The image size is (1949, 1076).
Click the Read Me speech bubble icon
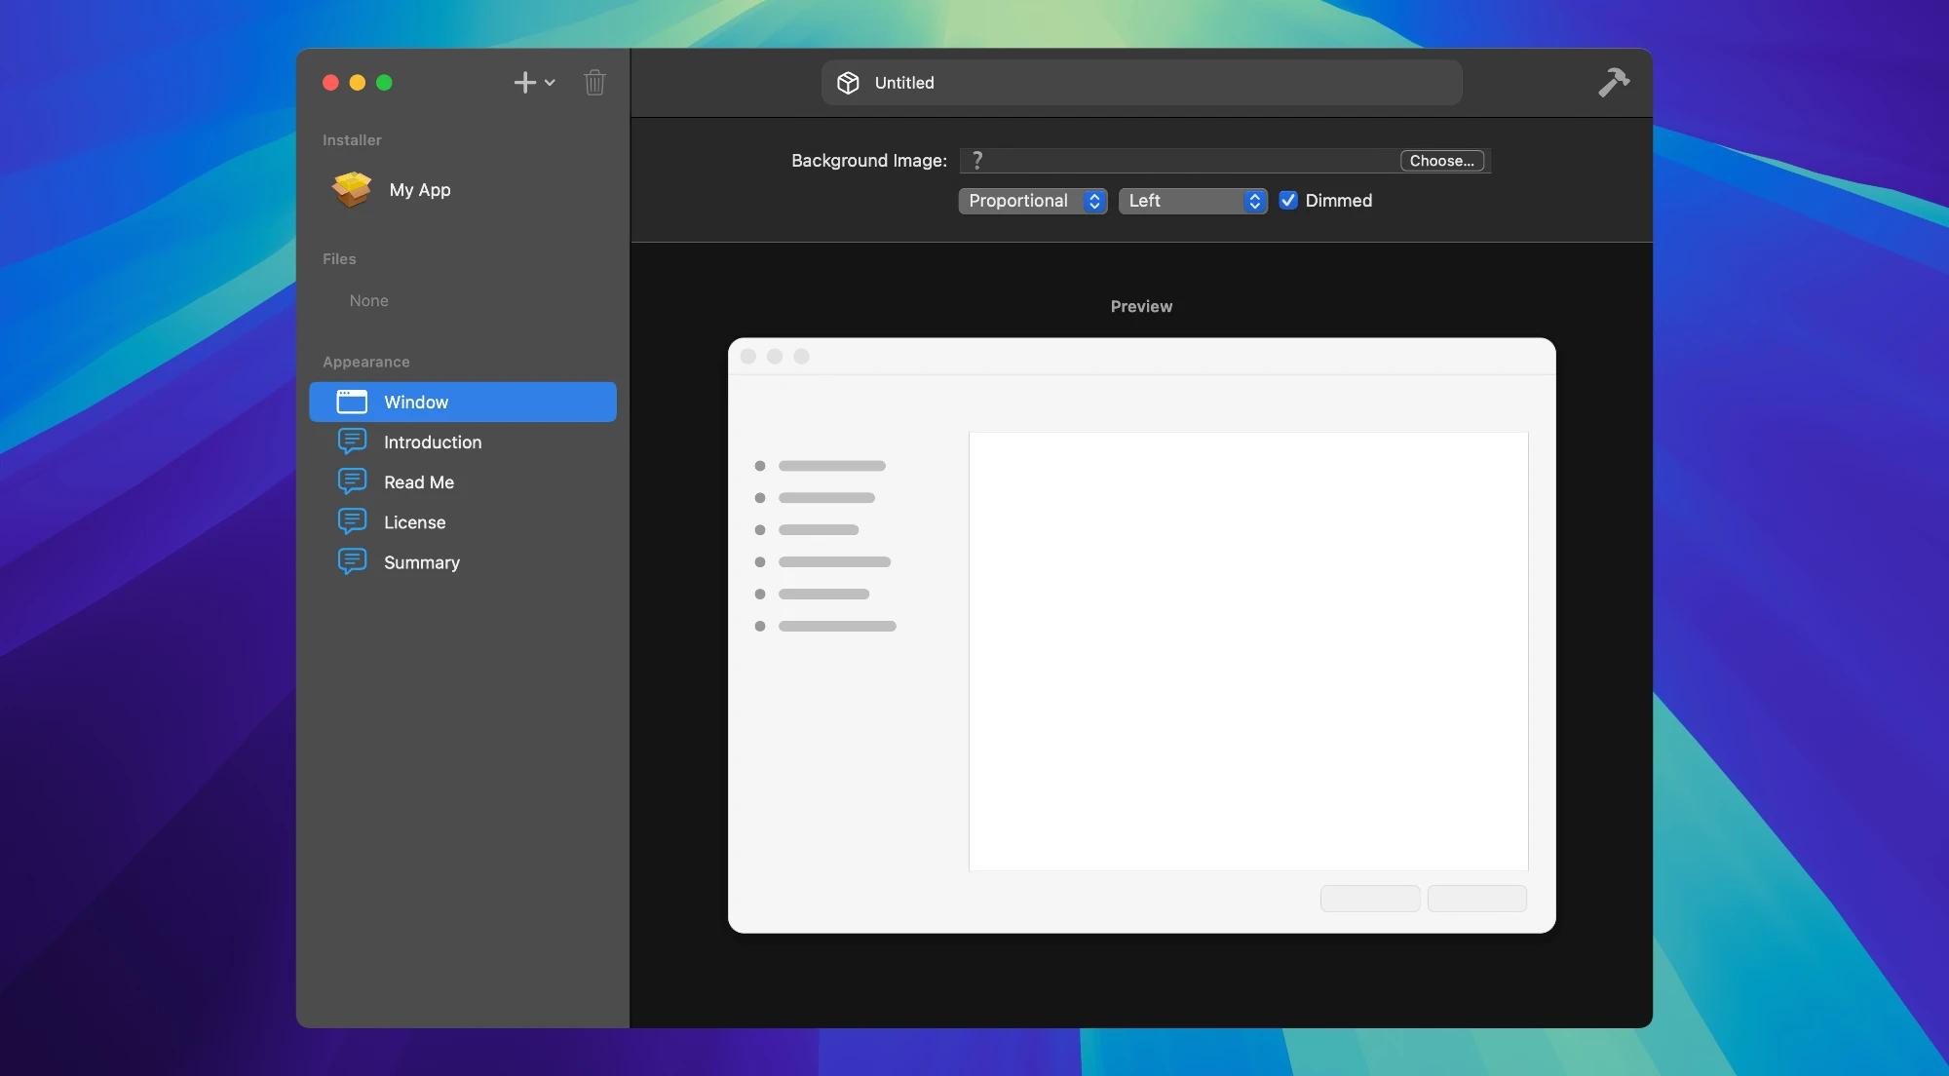352,481
